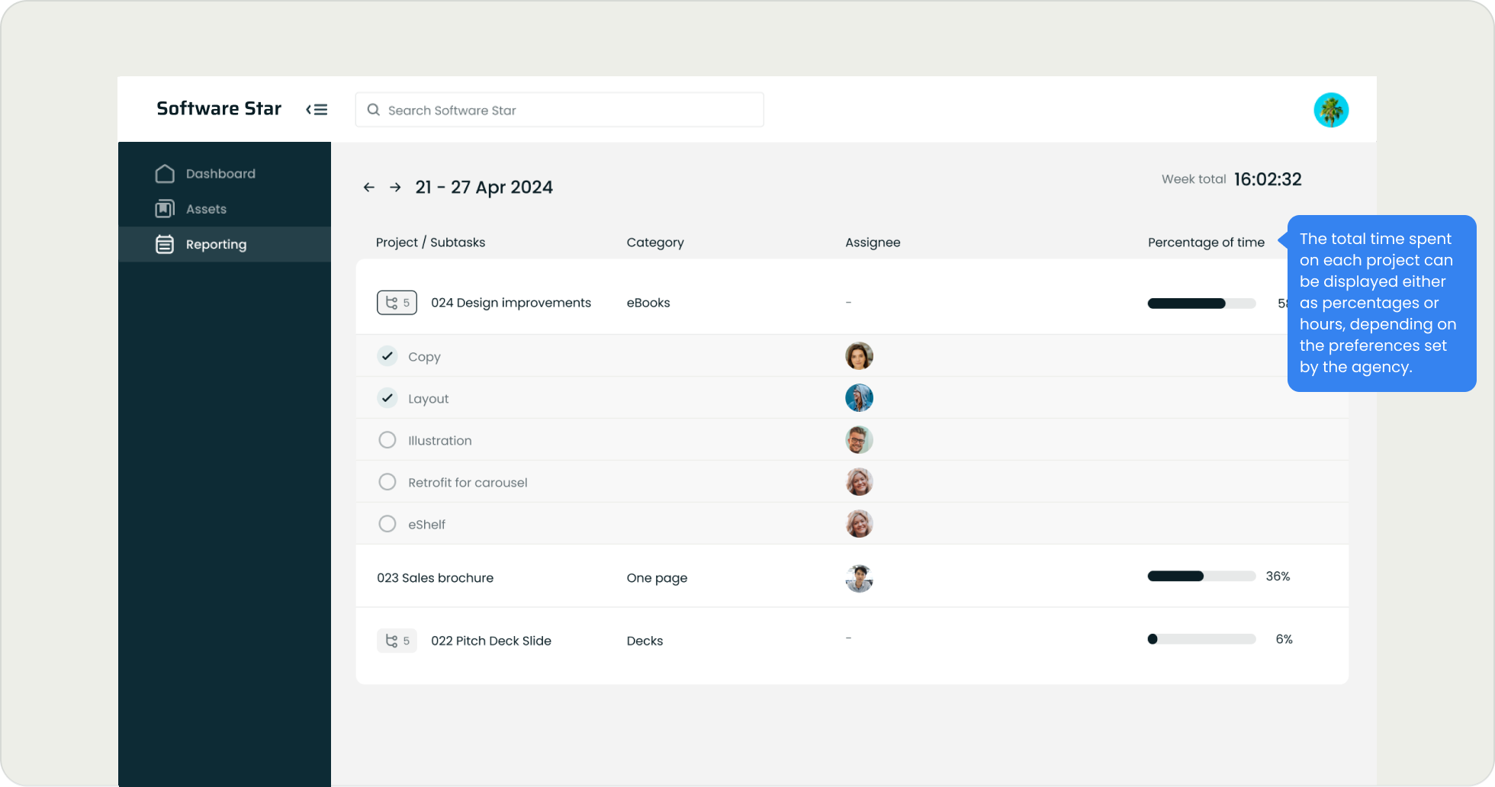Image resolution: width=1495 pixels, height=787 pixels.
Task: Click the Assets bookmark icon
Action: click(x=165, y=209)
